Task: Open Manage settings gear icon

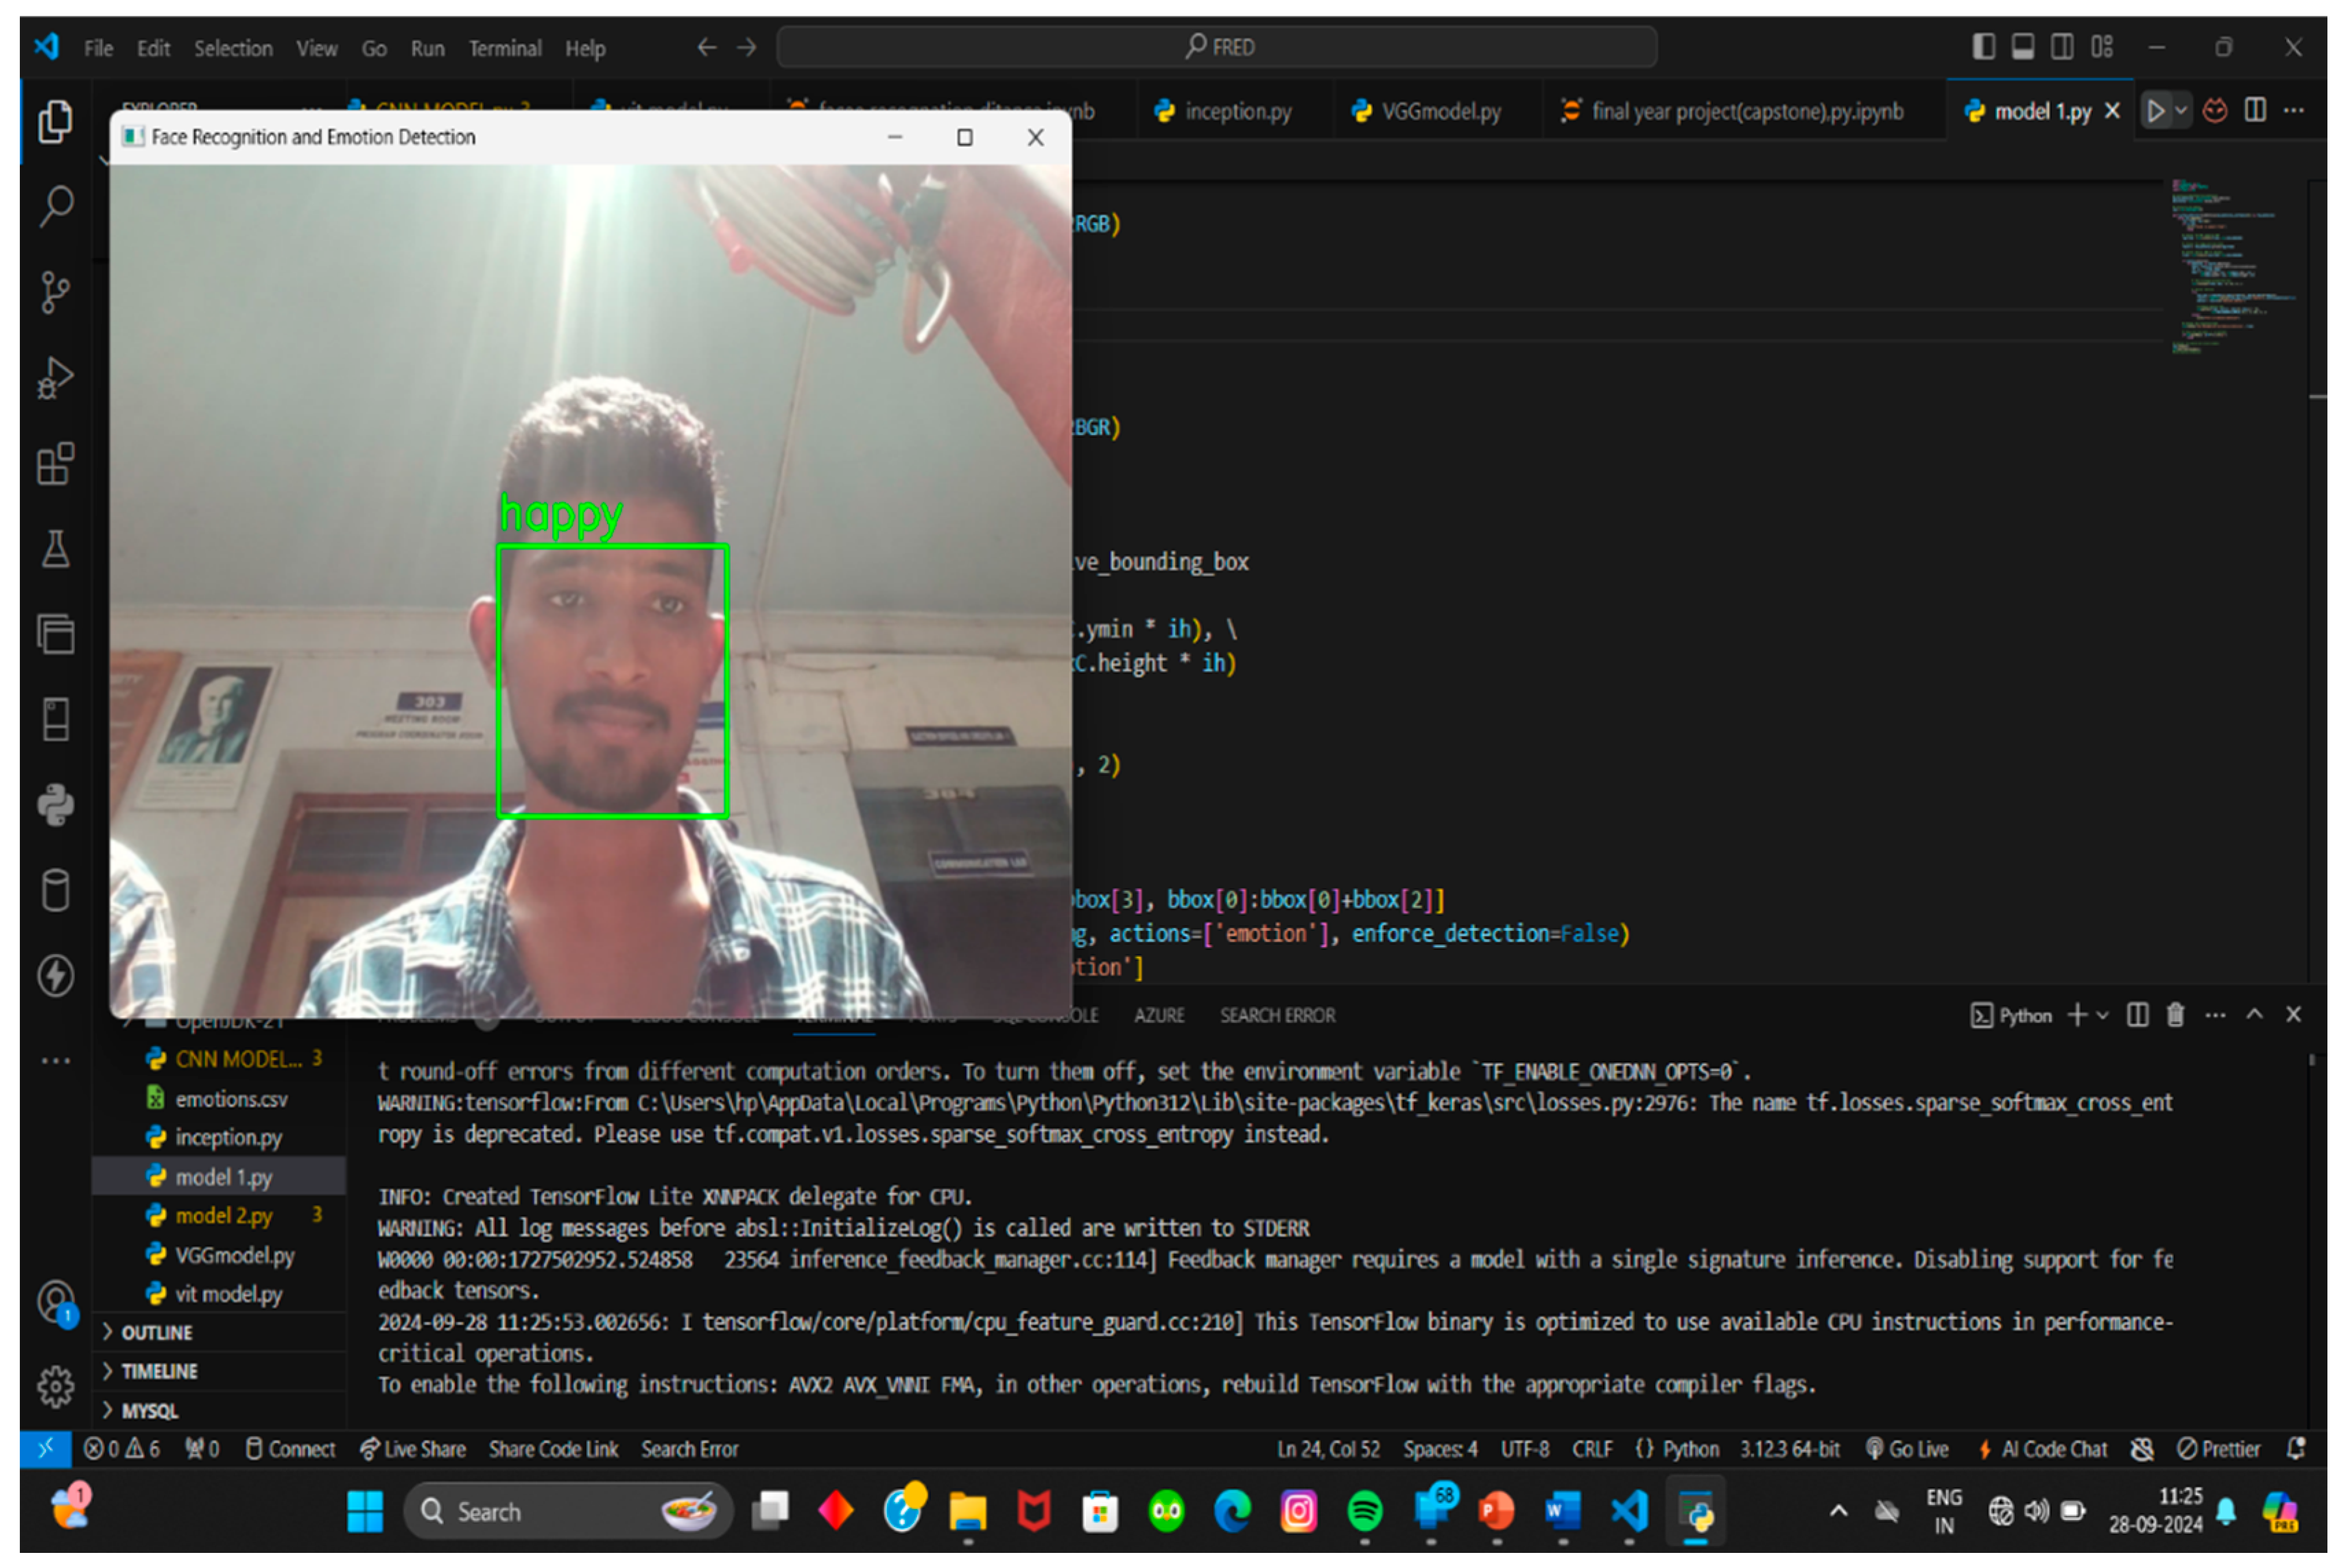Action: pos(56,1386)
